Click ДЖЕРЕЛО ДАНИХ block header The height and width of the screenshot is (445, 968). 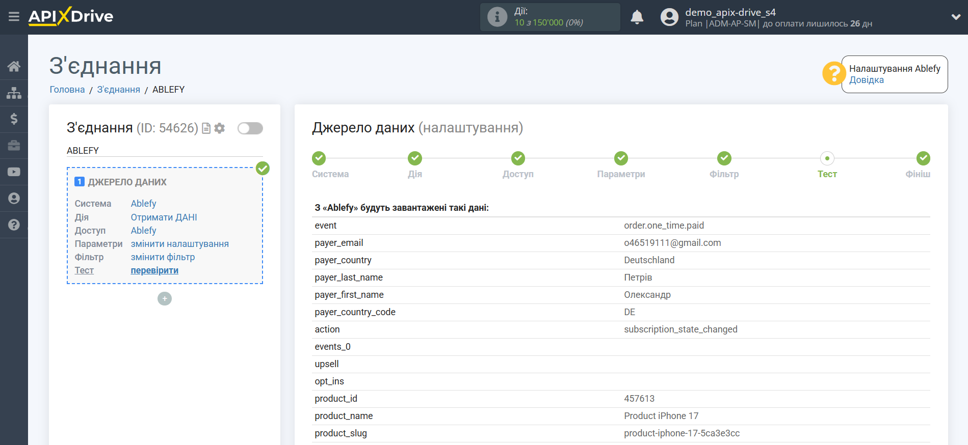[127, 182]
